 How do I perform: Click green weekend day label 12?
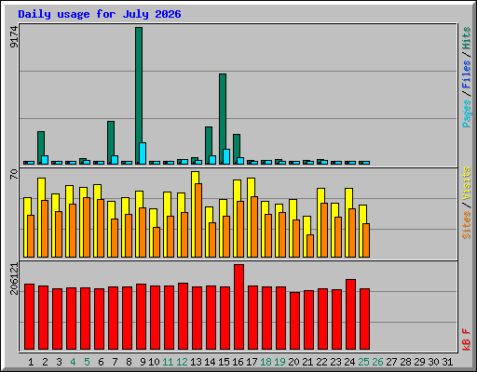pyautogui.click(x=182, y=362)
